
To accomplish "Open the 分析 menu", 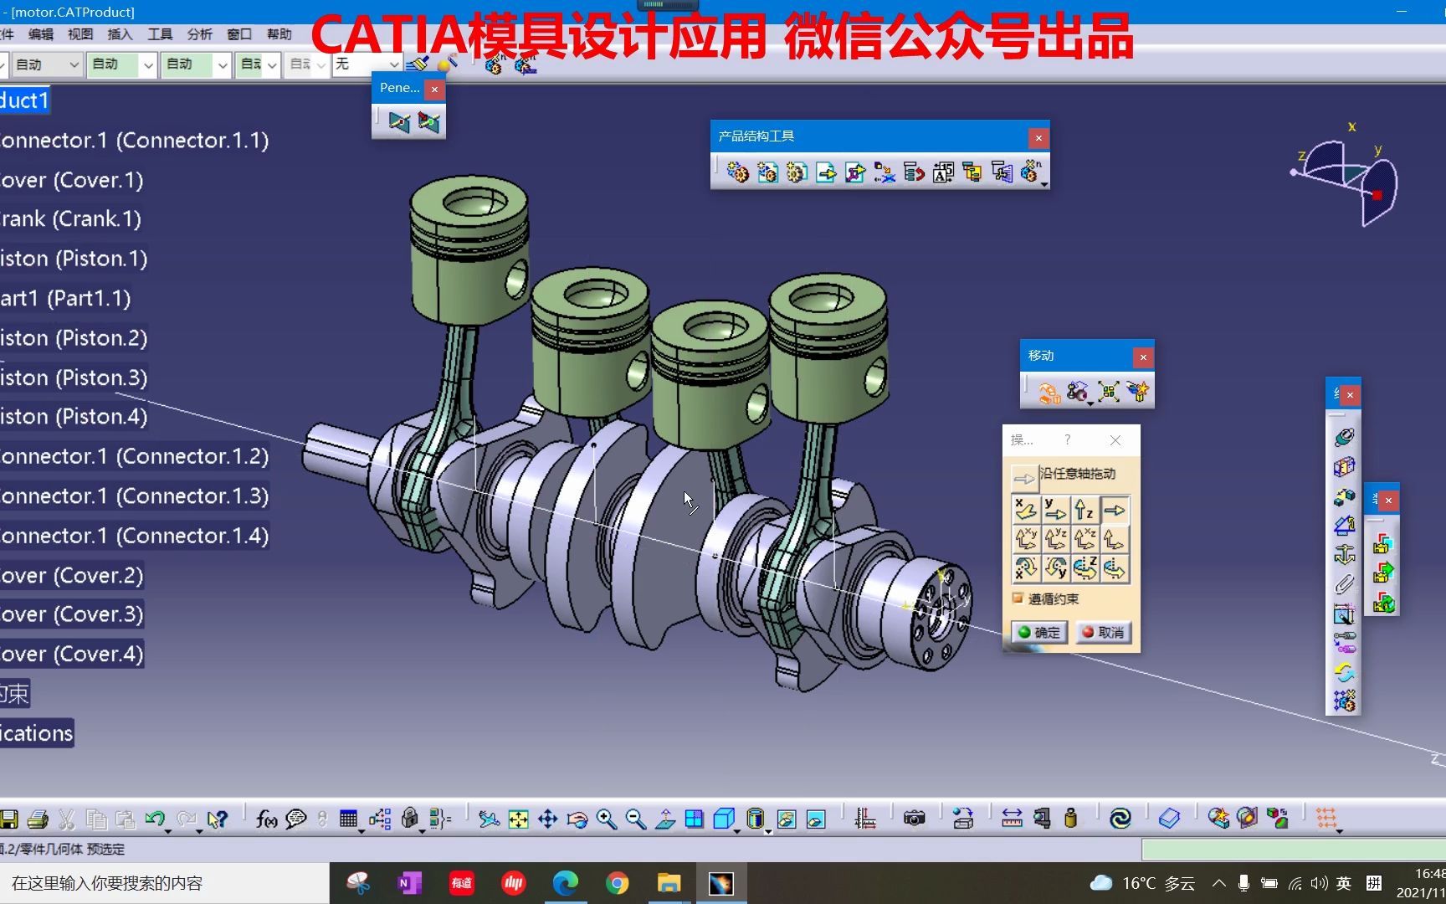I will (x=200, y=34).
